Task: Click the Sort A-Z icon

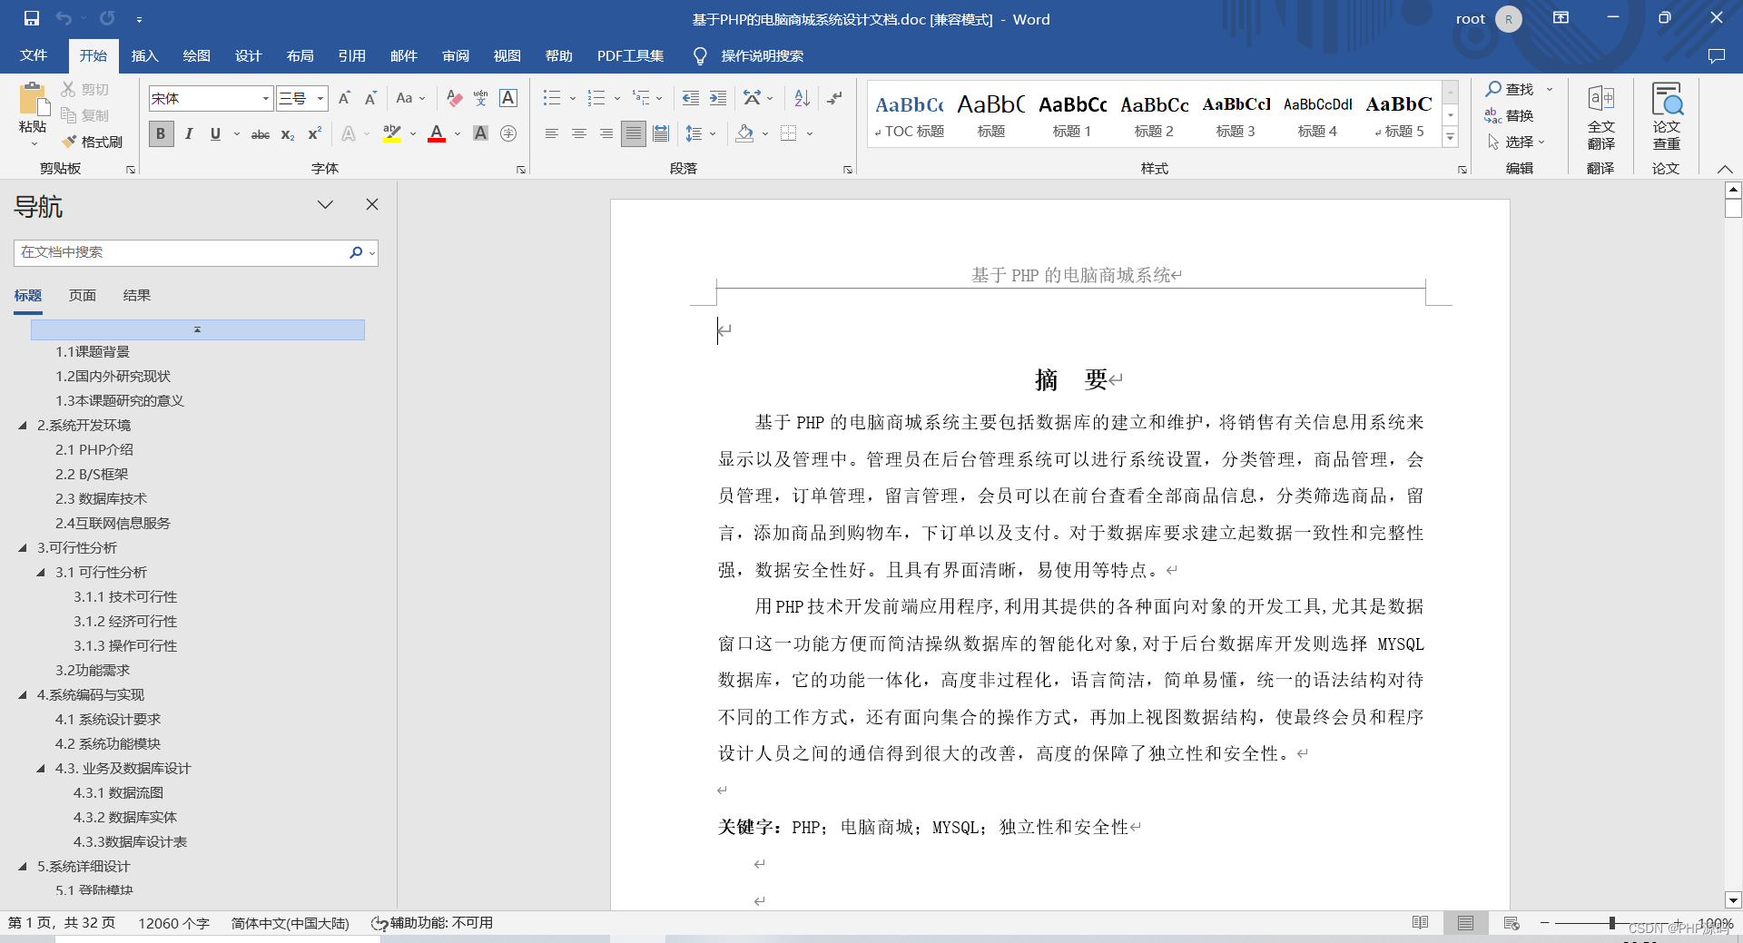Action: point(802,98)
